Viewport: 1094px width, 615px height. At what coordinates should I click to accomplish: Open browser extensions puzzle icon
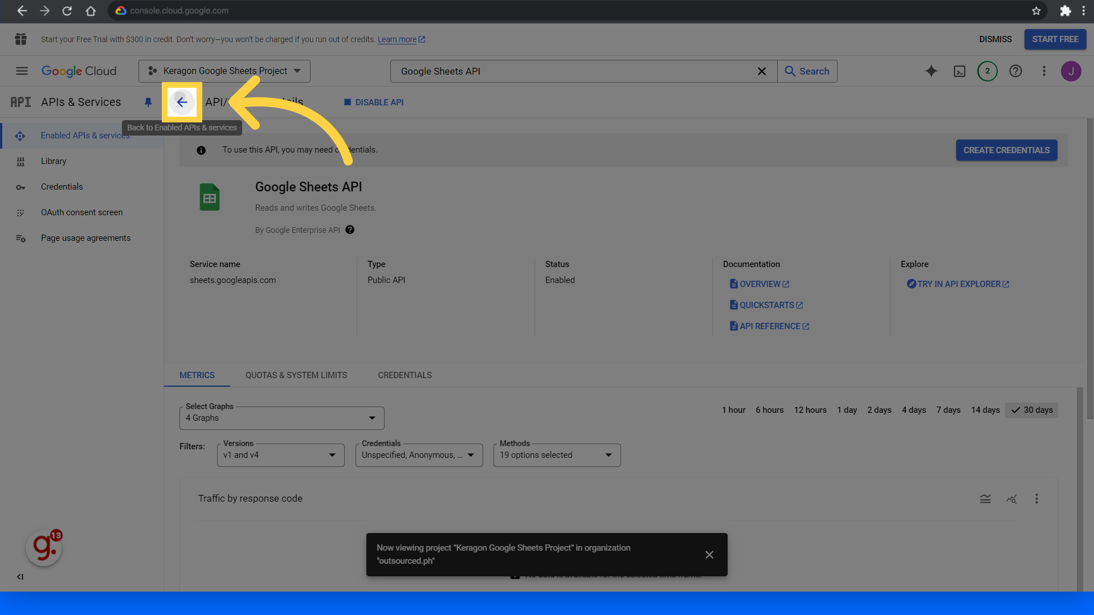pos(1066,11)
